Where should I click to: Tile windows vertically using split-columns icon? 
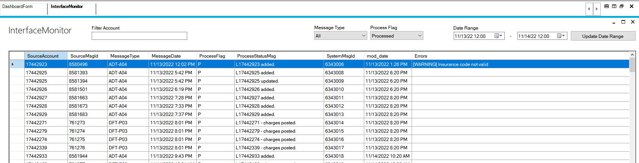click(614, 6)
